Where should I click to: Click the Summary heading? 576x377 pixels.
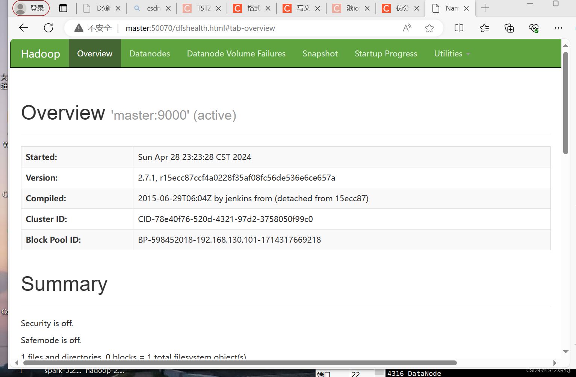[64, 284]
